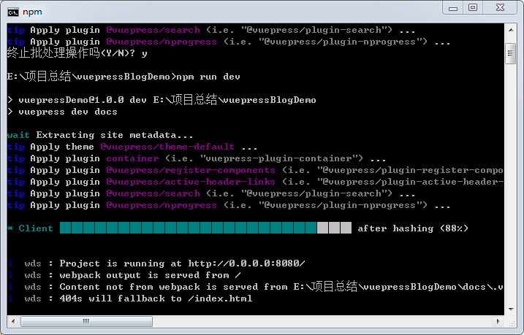Click the horizontal scrollbar right arrow
Screen dimensions: 524x335
click(x=498, y=321)
